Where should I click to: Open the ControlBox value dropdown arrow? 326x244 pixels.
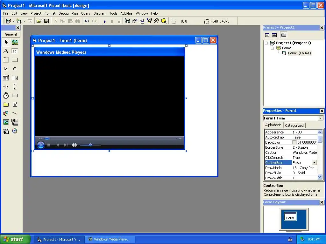(314, 163)
